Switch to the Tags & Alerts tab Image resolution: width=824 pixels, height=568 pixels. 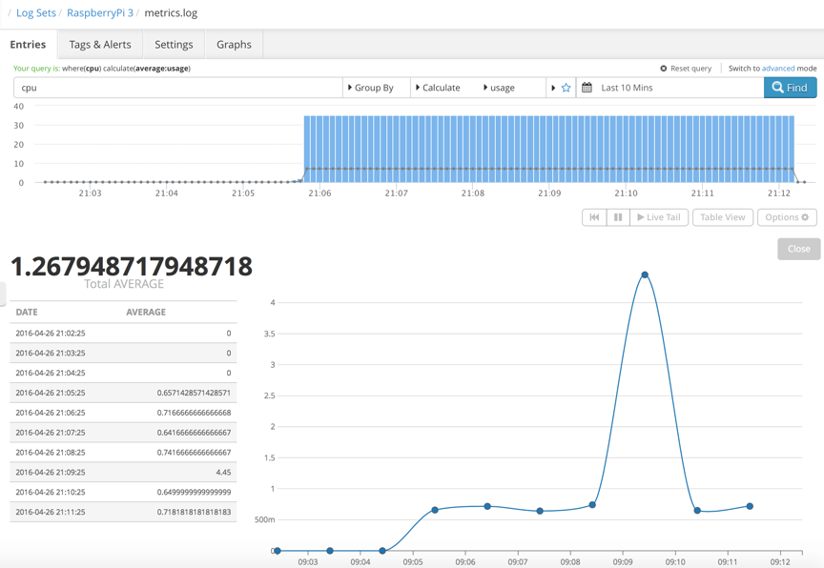(100, 45)
